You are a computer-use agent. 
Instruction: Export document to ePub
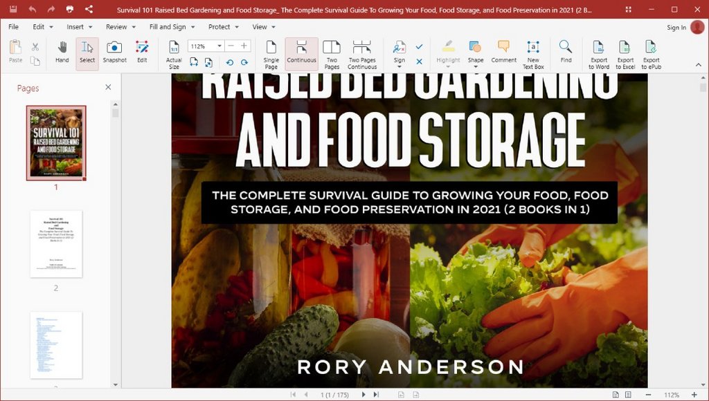(x=651, y=55)
